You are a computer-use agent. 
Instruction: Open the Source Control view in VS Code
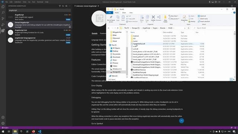pos(3,19)
